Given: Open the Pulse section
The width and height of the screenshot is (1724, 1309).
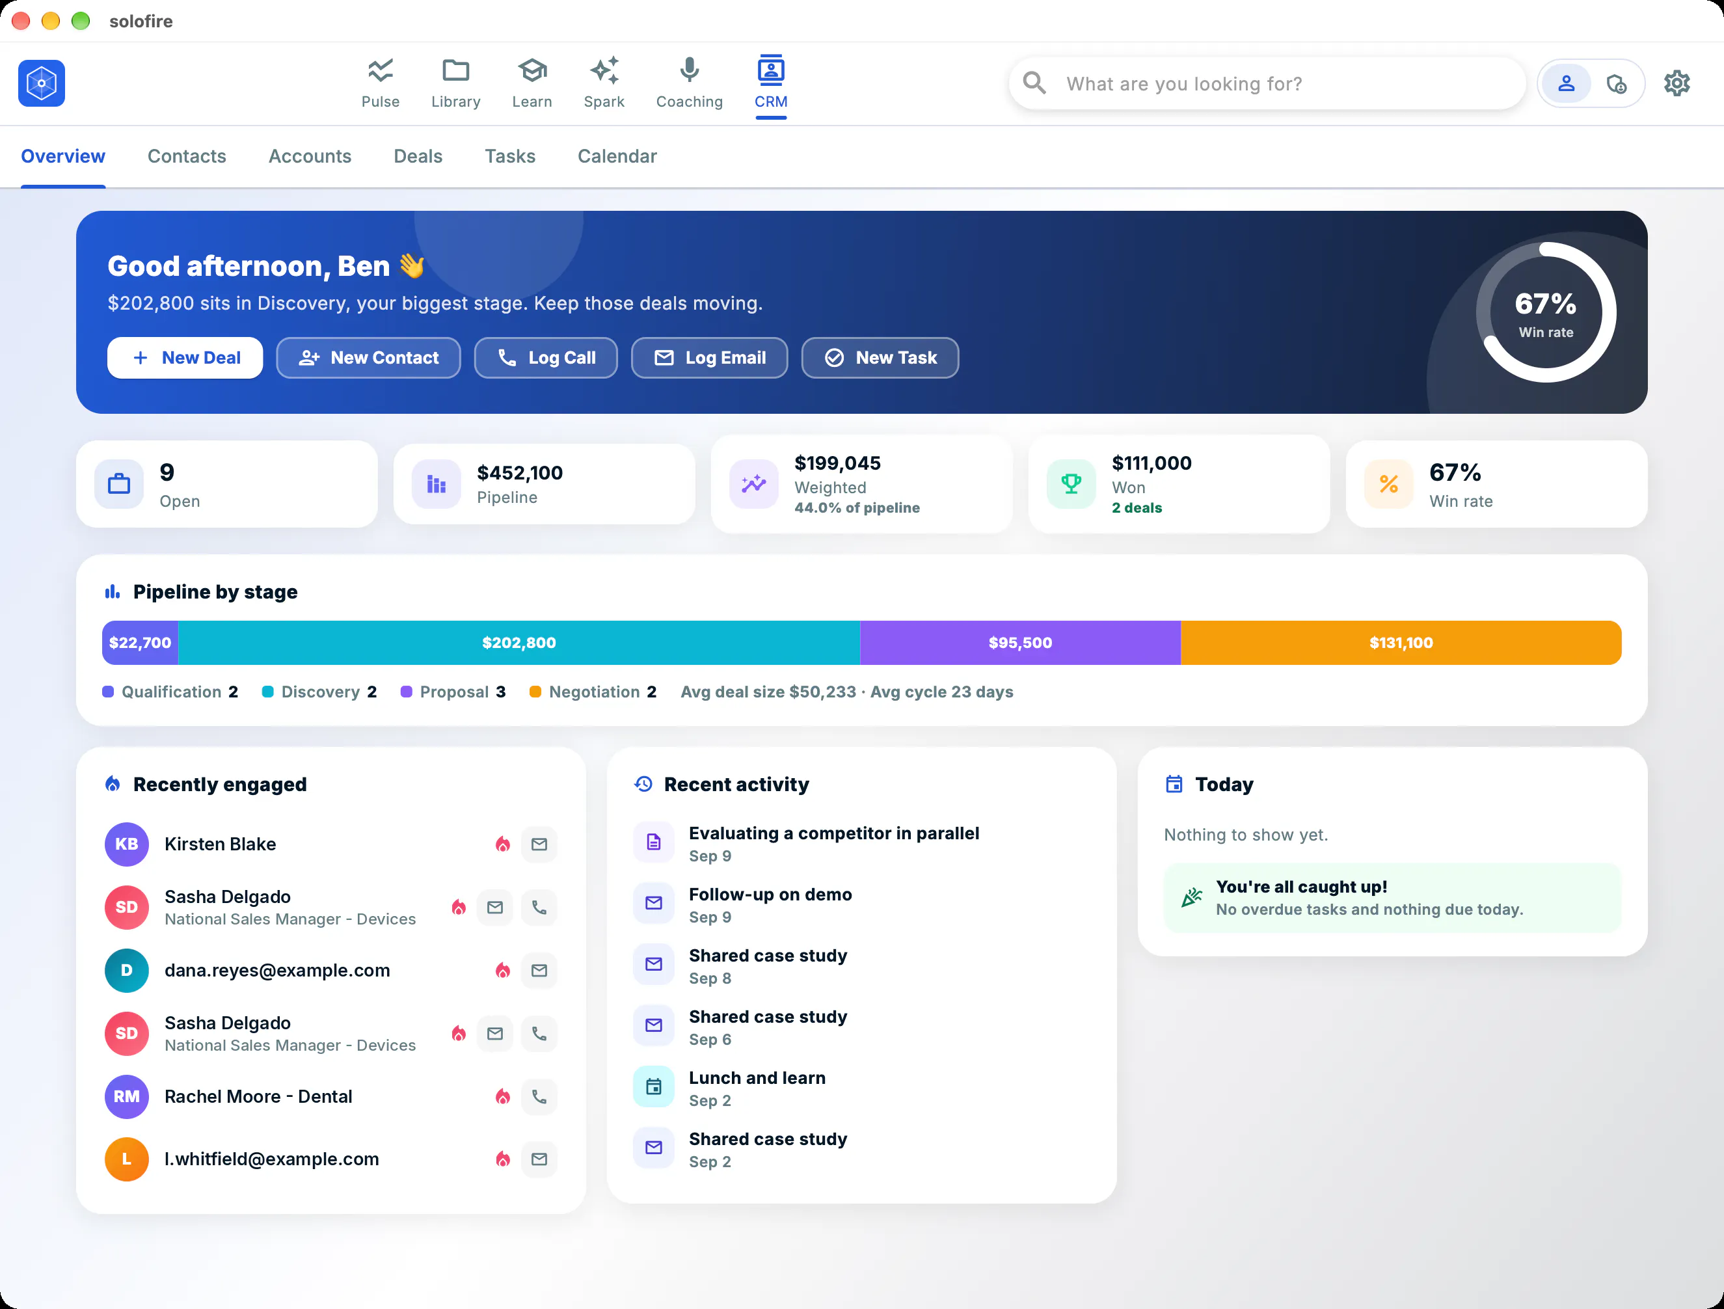Looking at the screenshot, I should tap(381, 83).
